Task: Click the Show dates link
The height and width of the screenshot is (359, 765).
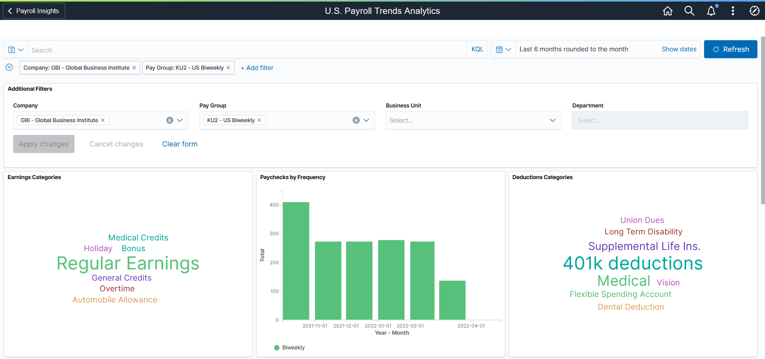Action: (679, 49)
